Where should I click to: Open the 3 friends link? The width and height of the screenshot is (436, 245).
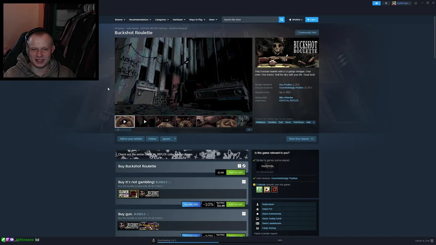[261, 185]
